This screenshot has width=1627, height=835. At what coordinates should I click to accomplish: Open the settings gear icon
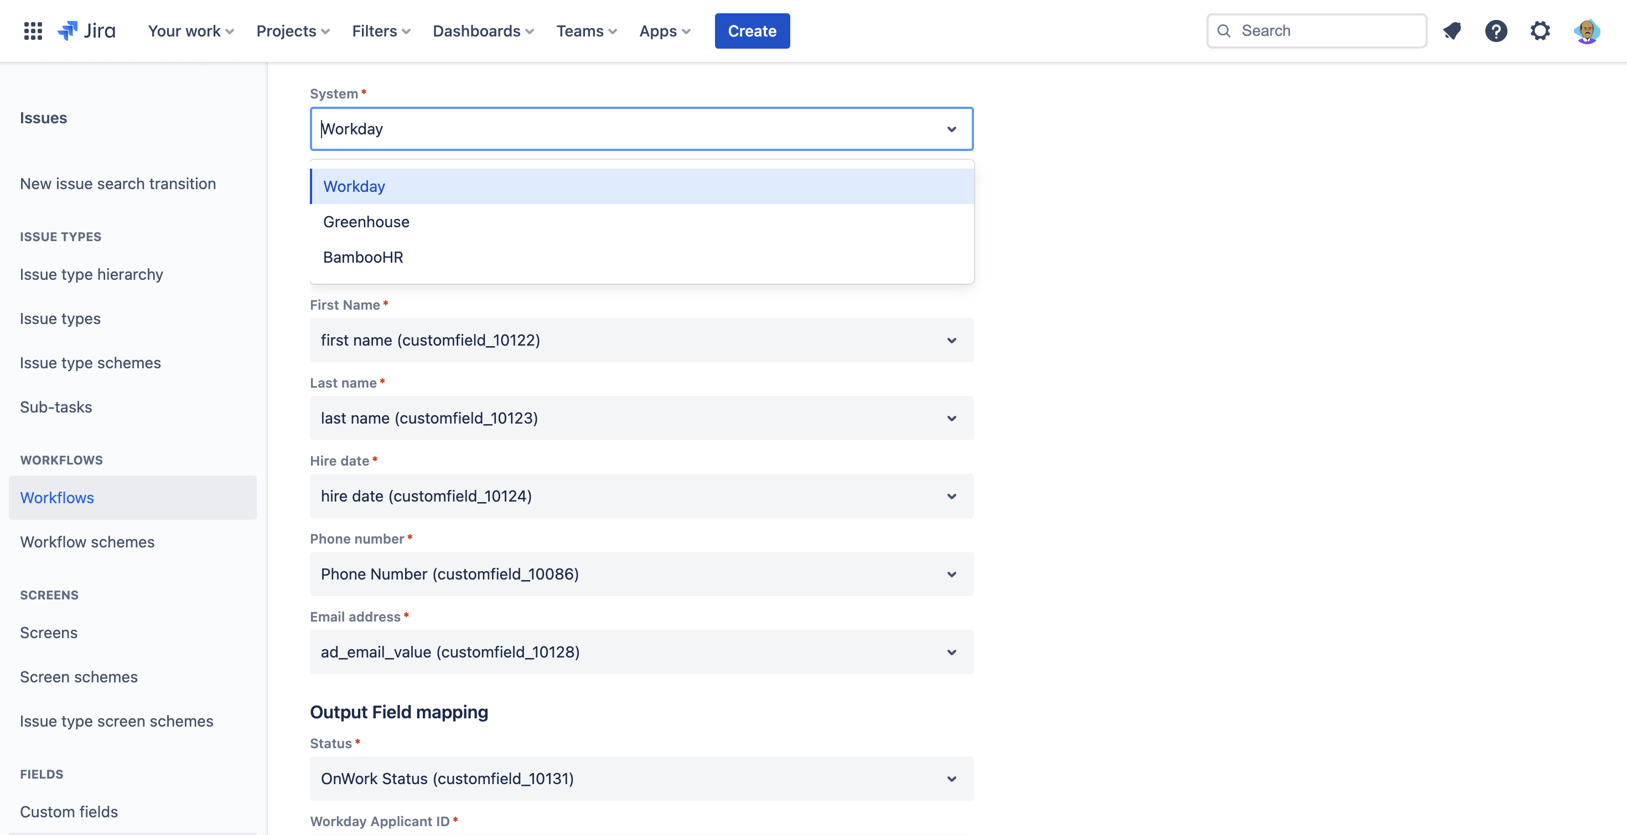(x=1540, y=31)
